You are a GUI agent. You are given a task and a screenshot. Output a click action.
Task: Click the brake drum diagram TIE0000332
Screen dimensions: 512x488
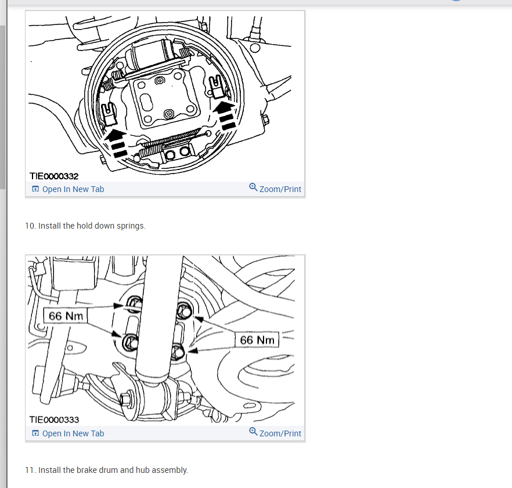[165, 96]
